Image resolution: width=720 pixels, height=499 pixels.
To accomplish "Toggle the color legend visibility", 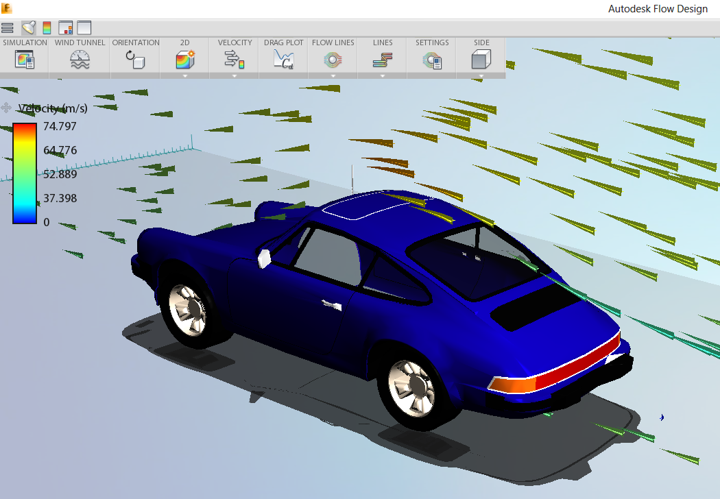I will 47,27.
